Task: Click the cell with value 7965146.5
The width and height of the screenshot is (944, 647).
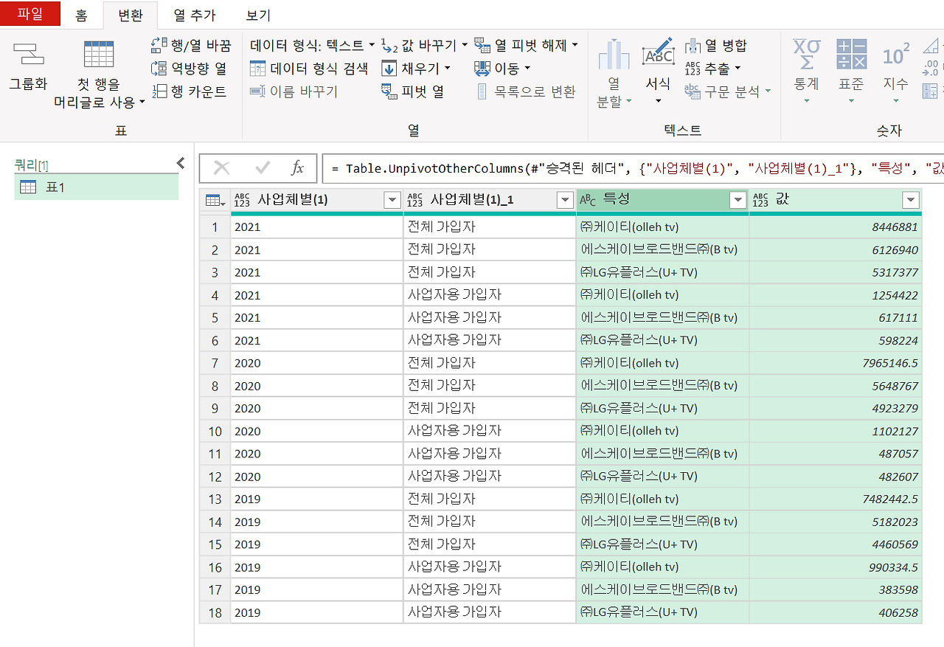Action: 836,363
